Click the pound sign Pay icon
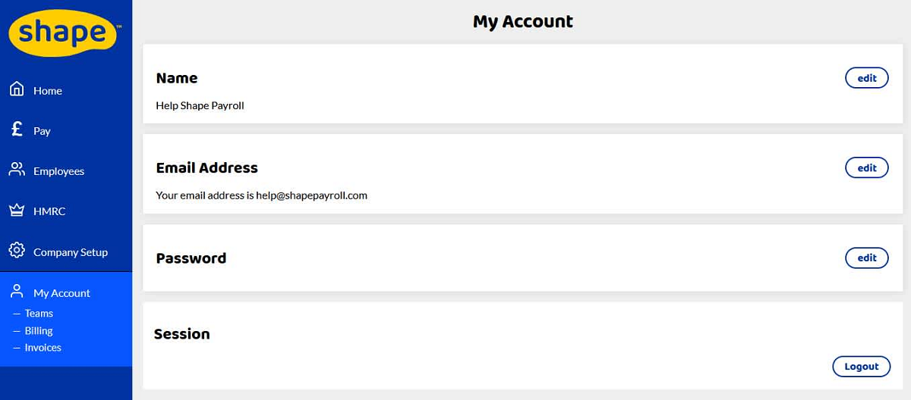This screenshot has height=400, width=911. (x=17, y=130)
